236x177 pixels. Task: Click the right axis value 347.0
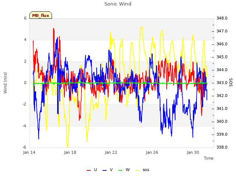pos(222,31)
